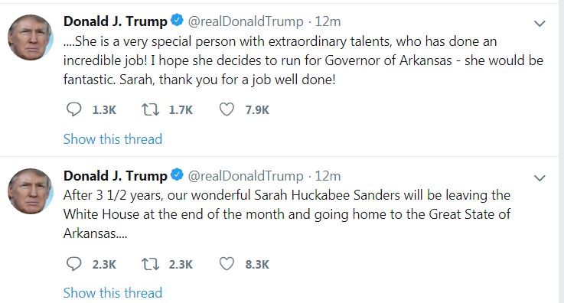564x303 pixels.
Task: Expand the first tweet's options chevron
Action: [x=540, y=24]
